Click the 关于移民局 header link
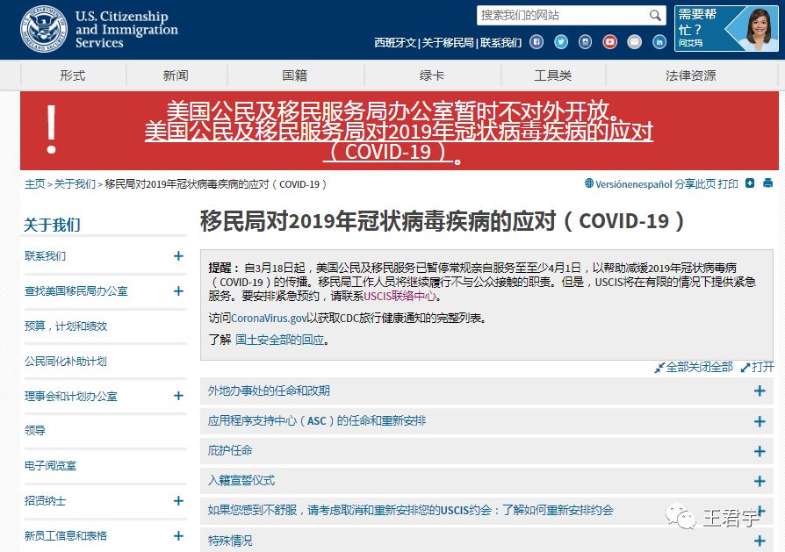Screen dimensions: 785x552 click(448, 43)
